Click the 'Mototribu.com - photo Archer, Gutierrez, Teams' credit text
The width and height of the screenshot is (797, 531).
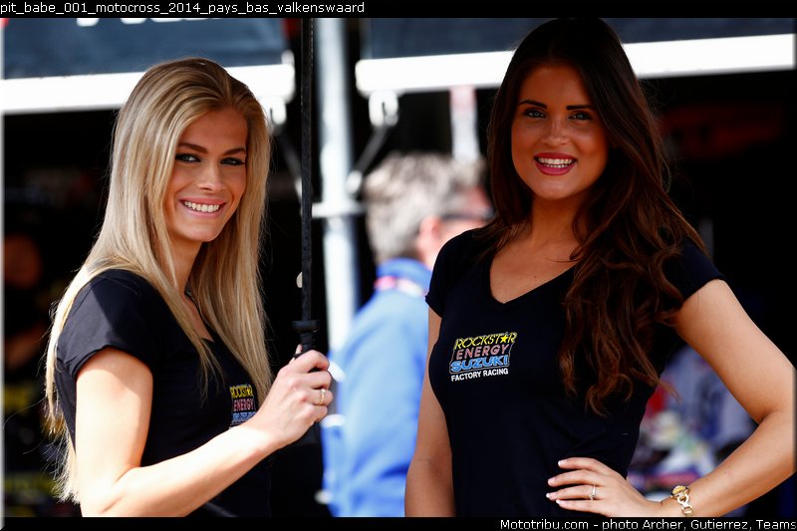(x=649, y=524)
